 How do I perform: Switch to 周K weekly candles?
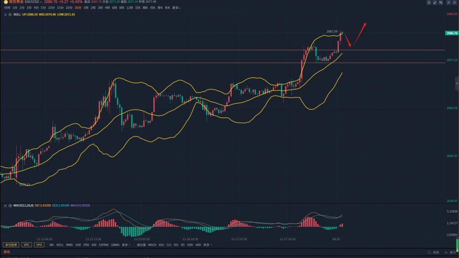point(145,8)
